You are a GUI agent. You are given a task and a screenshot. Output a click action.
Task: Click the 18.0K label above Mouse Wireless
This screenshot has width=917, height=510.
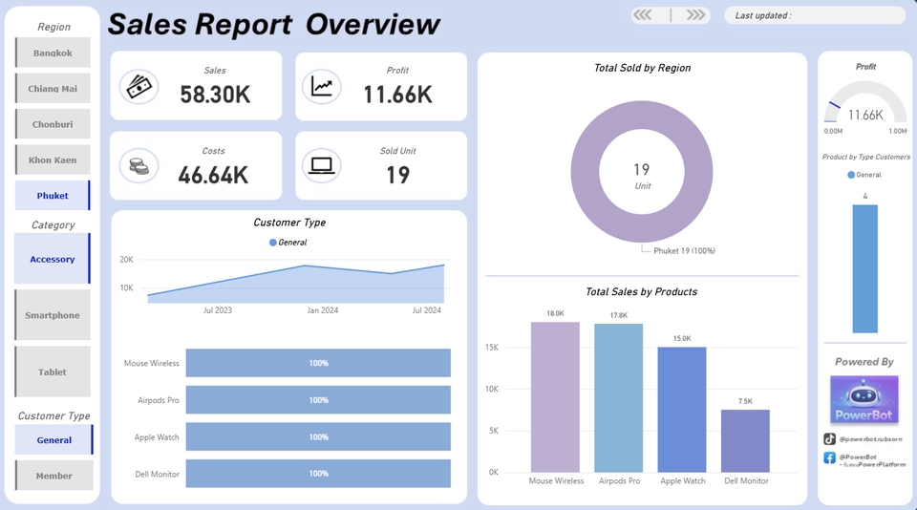click(x=555, y=313)
